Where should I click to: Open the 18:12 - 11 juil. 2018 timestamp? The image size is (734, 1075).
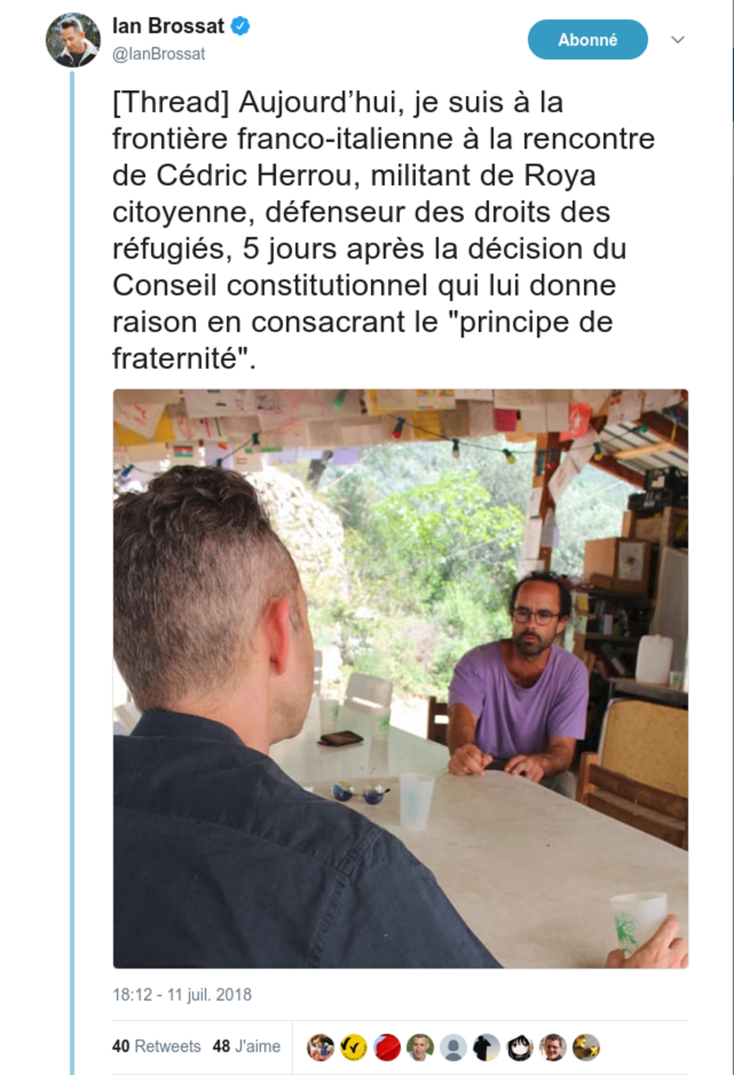(x=182, y=995)
